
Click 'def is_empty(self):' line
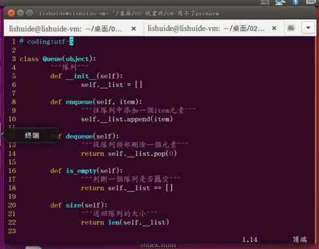(86, 171)
